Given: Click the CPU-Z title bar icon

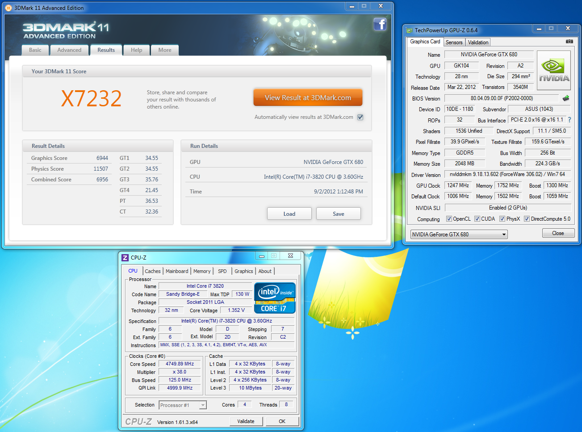Looking at the screenshot, I should 125,257.
